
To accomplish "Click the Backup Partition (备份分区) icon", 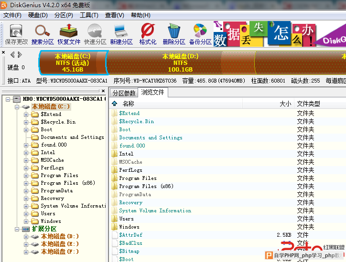I will [x=200, y=31].
